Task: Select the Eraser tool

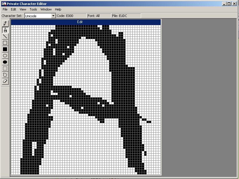Action: [5, 81]
